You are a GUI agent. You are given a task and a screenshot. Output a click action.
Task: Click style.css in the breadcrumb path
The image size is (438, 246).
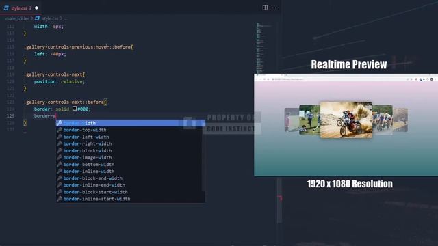point(50,18)
